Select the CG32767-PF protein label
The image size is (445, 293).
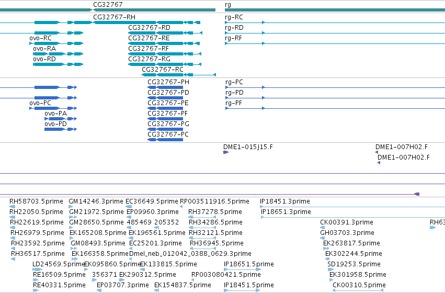(168, 114)
